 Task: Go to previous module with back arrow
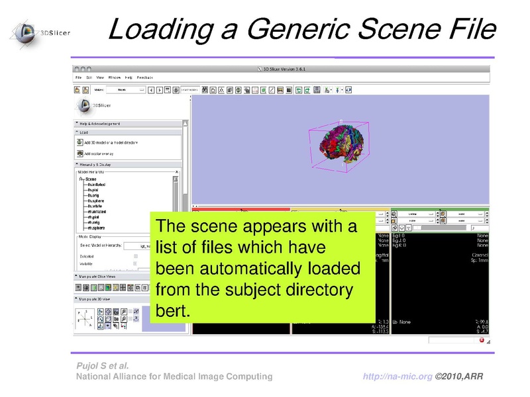[151, 90]
